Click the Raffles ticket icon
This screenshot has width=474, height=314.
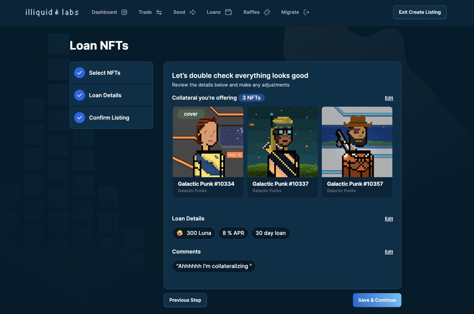[x=267, y=12]
